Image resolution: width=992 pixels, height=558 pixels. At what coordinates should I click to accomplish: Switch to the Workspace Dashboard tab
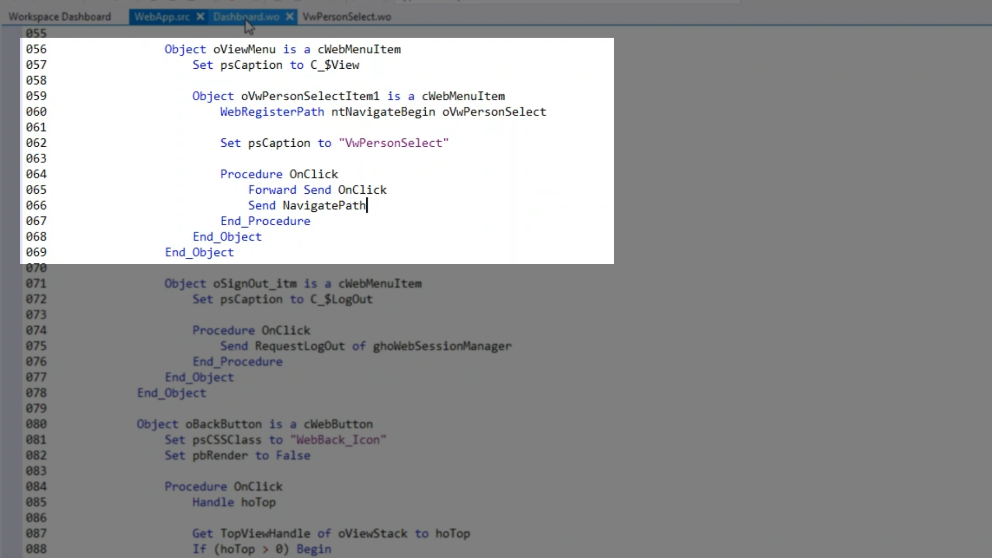tap(59, 17)
